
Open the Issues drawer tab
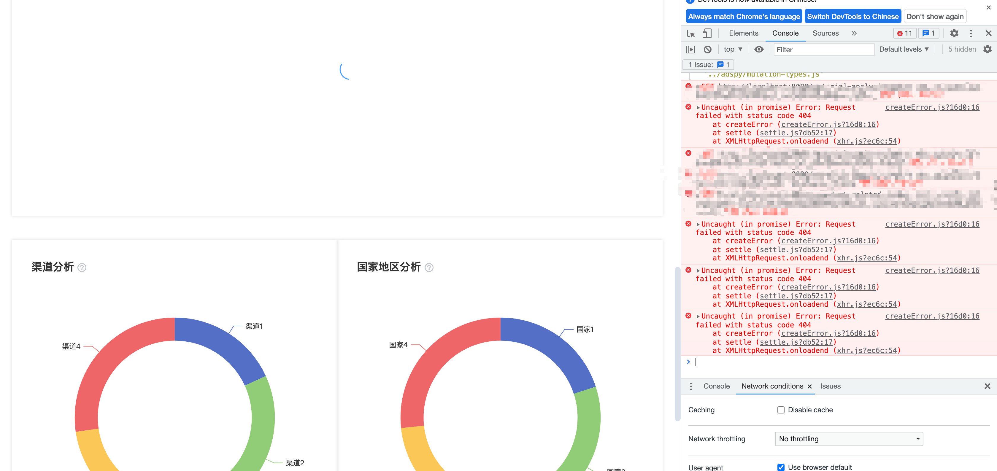click(830, 386)
